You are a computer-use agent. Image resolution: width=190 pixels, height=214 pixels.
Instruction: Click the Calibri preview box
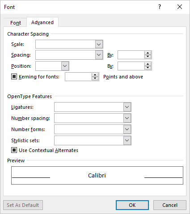pos(97,175)
